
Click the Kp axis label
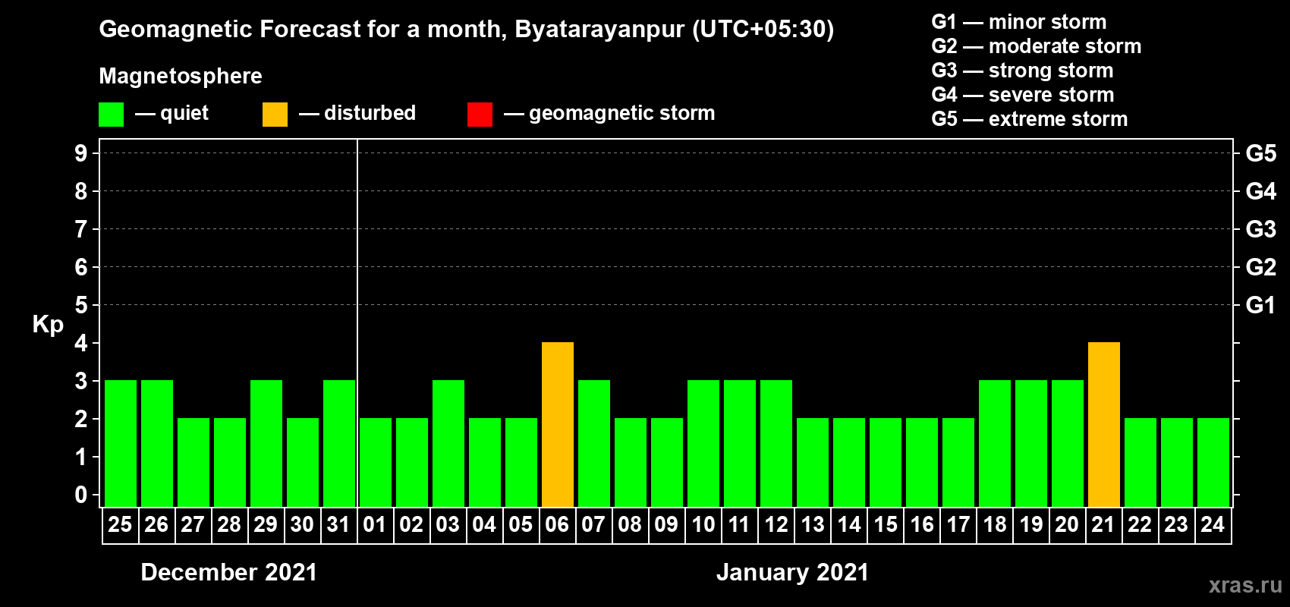[48, 325]
